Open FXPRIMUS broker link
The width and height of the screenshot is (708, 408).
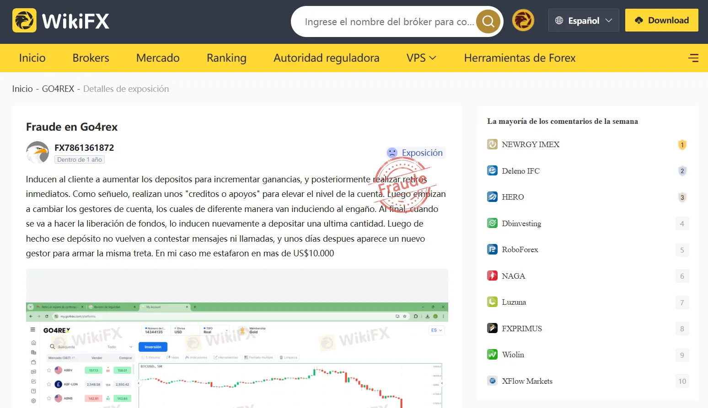tap(522, 329)
